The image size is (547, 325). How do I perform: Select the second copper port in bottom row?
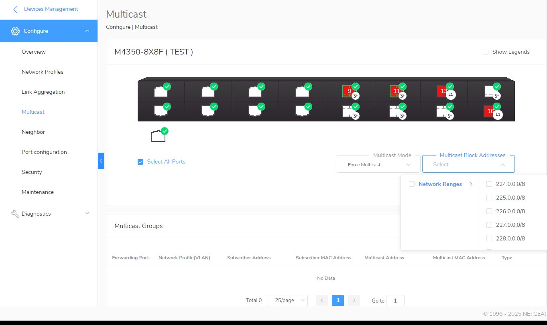coord(208,111)
